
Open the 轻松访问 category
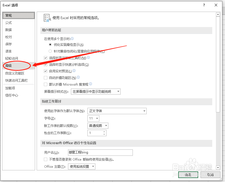(x=19, y=58)
